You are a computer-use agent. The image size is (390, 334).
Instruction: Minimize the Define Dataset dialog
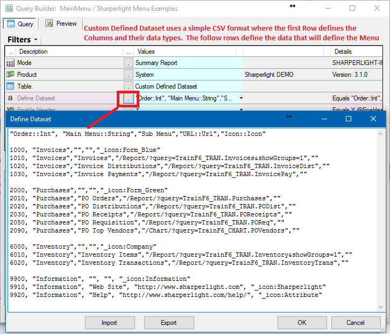[324, 119]
